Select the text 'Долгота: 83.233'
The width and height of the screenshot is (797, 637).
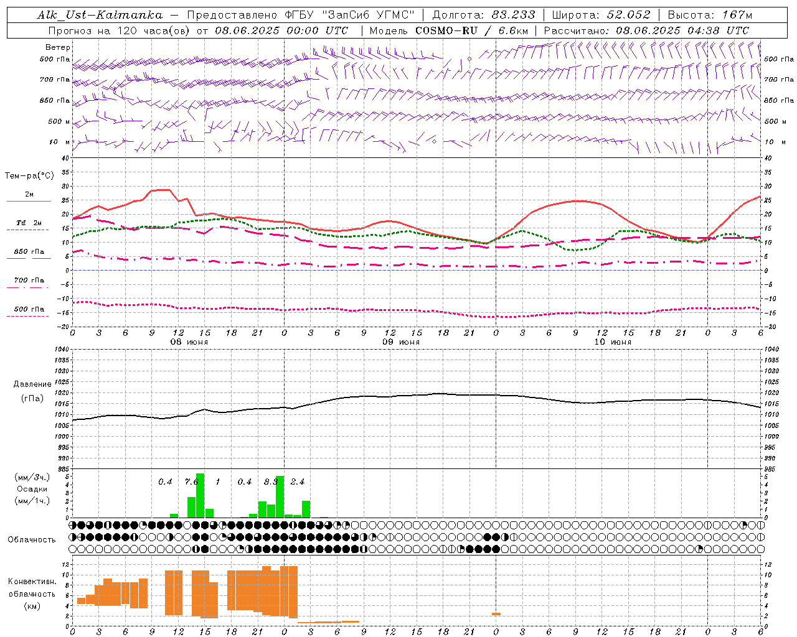point(484,15)
